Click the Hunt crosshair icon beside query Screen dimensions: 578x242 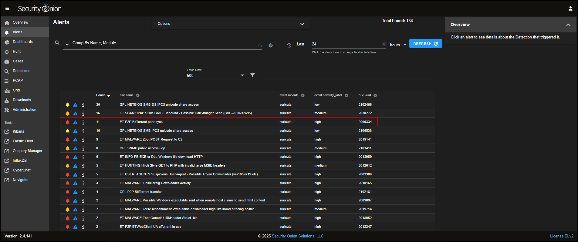coord(271,45)
